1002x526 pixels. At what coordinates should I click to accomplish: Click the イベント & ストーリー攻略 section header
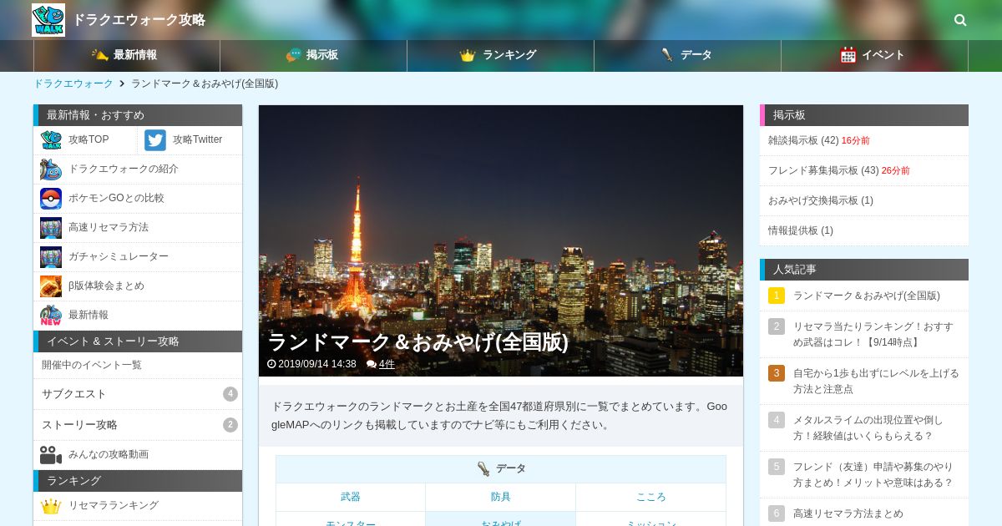coord(138,341)
